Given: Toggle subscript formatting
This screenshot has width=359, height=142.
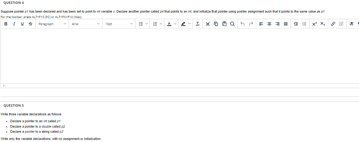Looking at the screenshot, I should [322, 24].
